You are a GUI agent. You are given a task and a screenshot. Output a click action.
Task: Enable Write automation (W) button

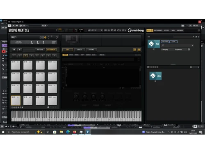17,25
